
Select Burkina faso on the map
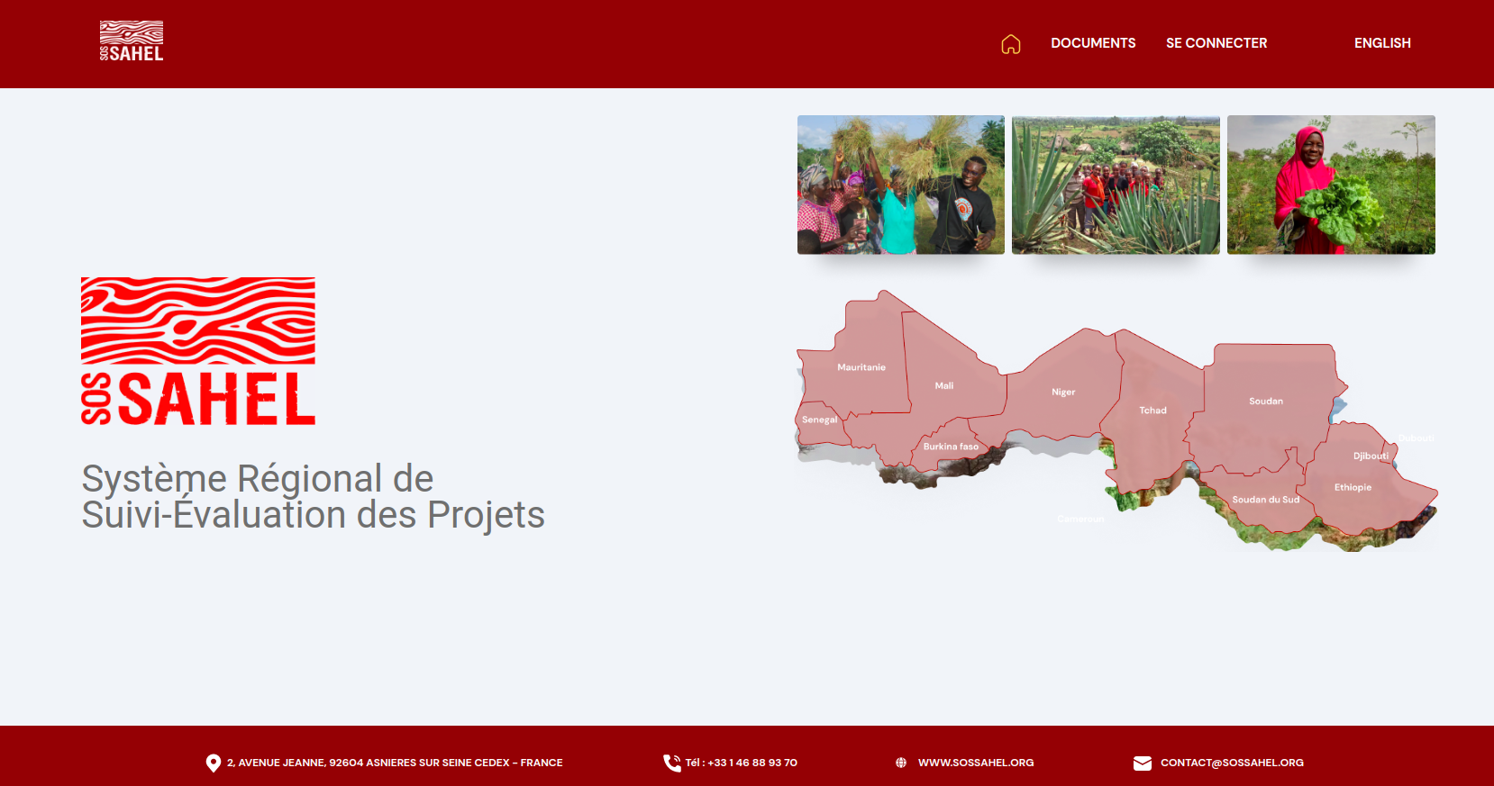[951, 447]
